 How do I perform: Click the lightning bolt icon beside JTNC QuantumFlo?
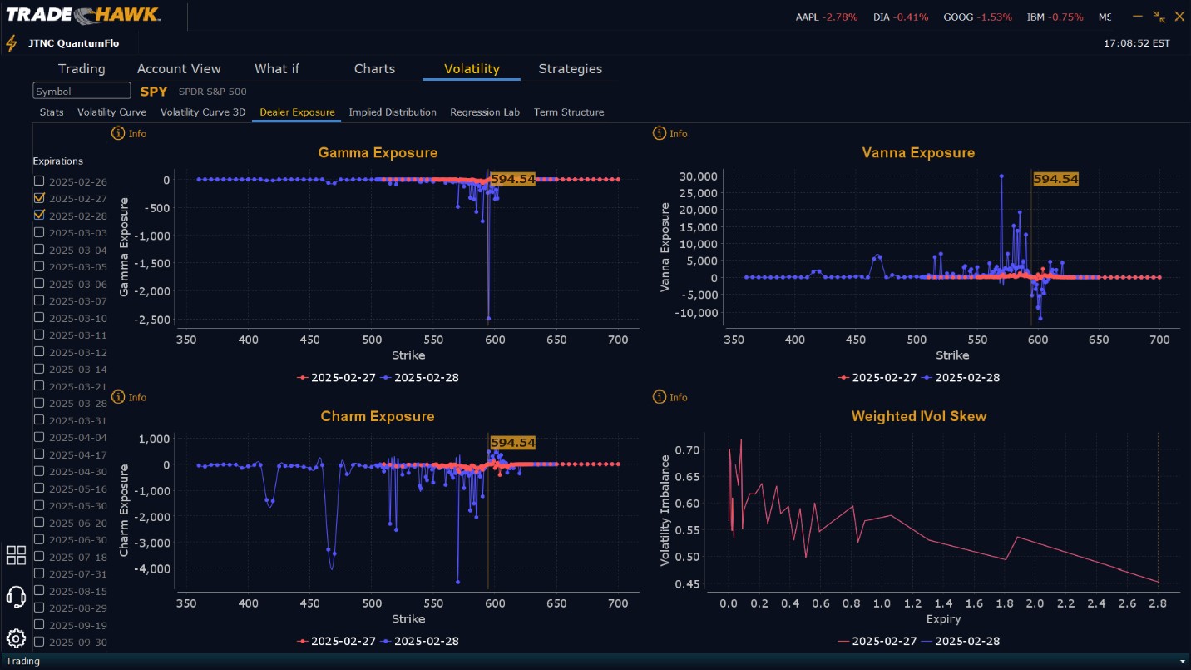click(x=12, y=43)
